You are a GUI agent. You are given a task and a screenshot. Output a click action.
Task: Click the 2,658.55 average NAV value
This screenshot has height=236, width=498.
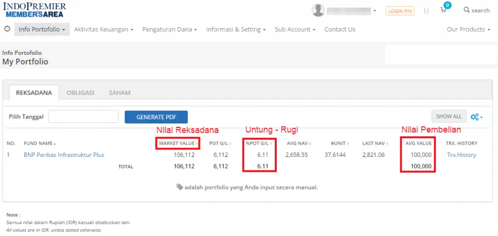[296, 155]
